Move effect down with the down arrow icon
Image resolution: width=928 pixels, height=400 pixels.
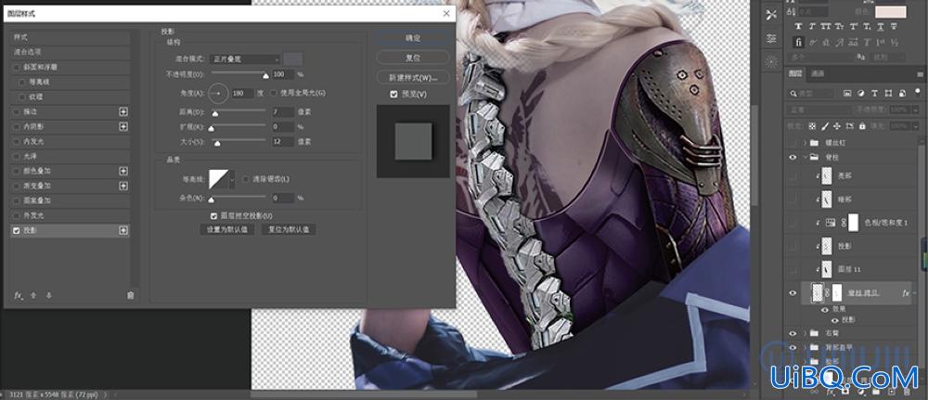(x=48, y=295)
